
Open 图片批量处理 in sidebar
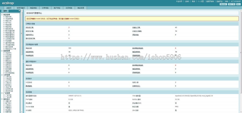coord(10,31)
